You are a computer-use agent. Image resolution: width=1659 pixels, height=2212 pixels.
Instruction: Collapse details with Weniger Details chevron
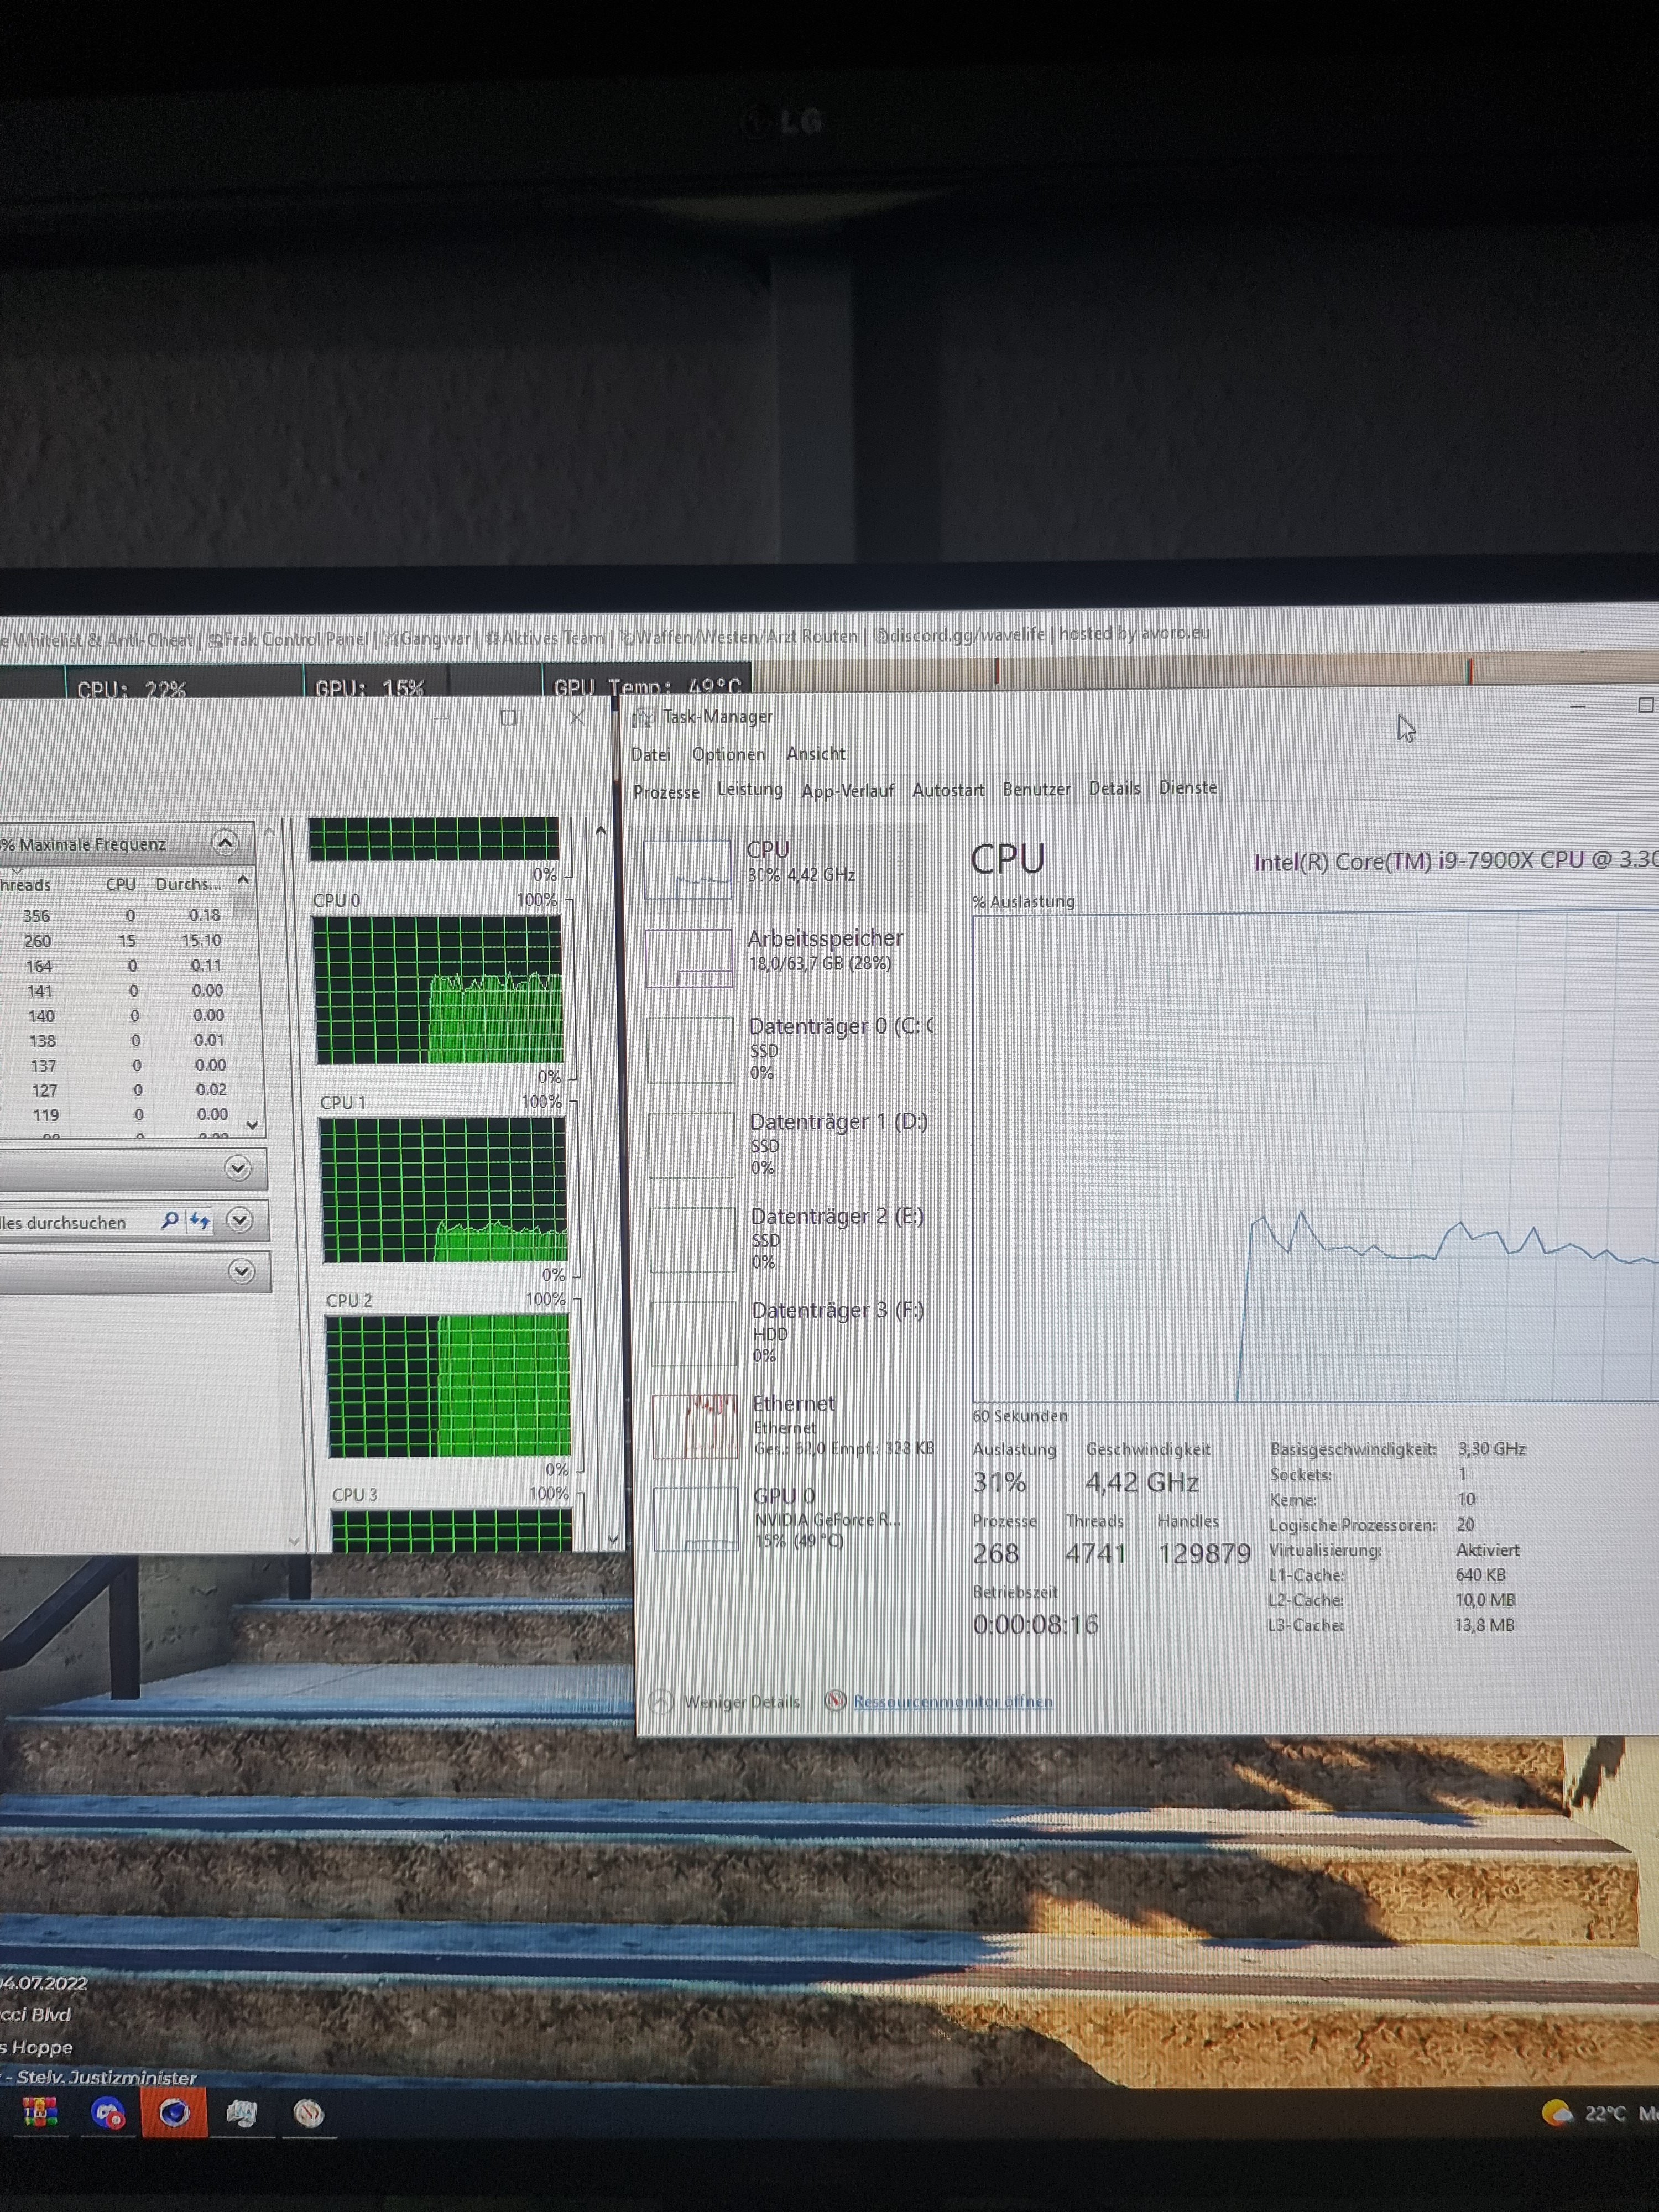pos(661,1701)
